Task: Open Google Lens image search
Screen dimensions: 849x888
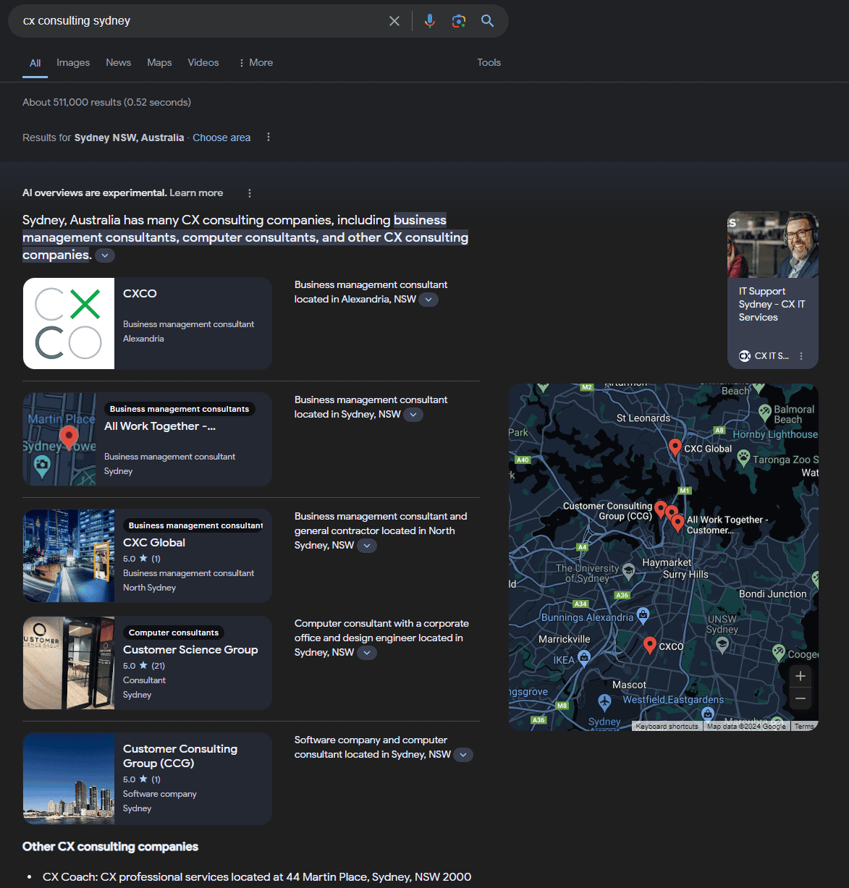Action: (x=459, y=21)
